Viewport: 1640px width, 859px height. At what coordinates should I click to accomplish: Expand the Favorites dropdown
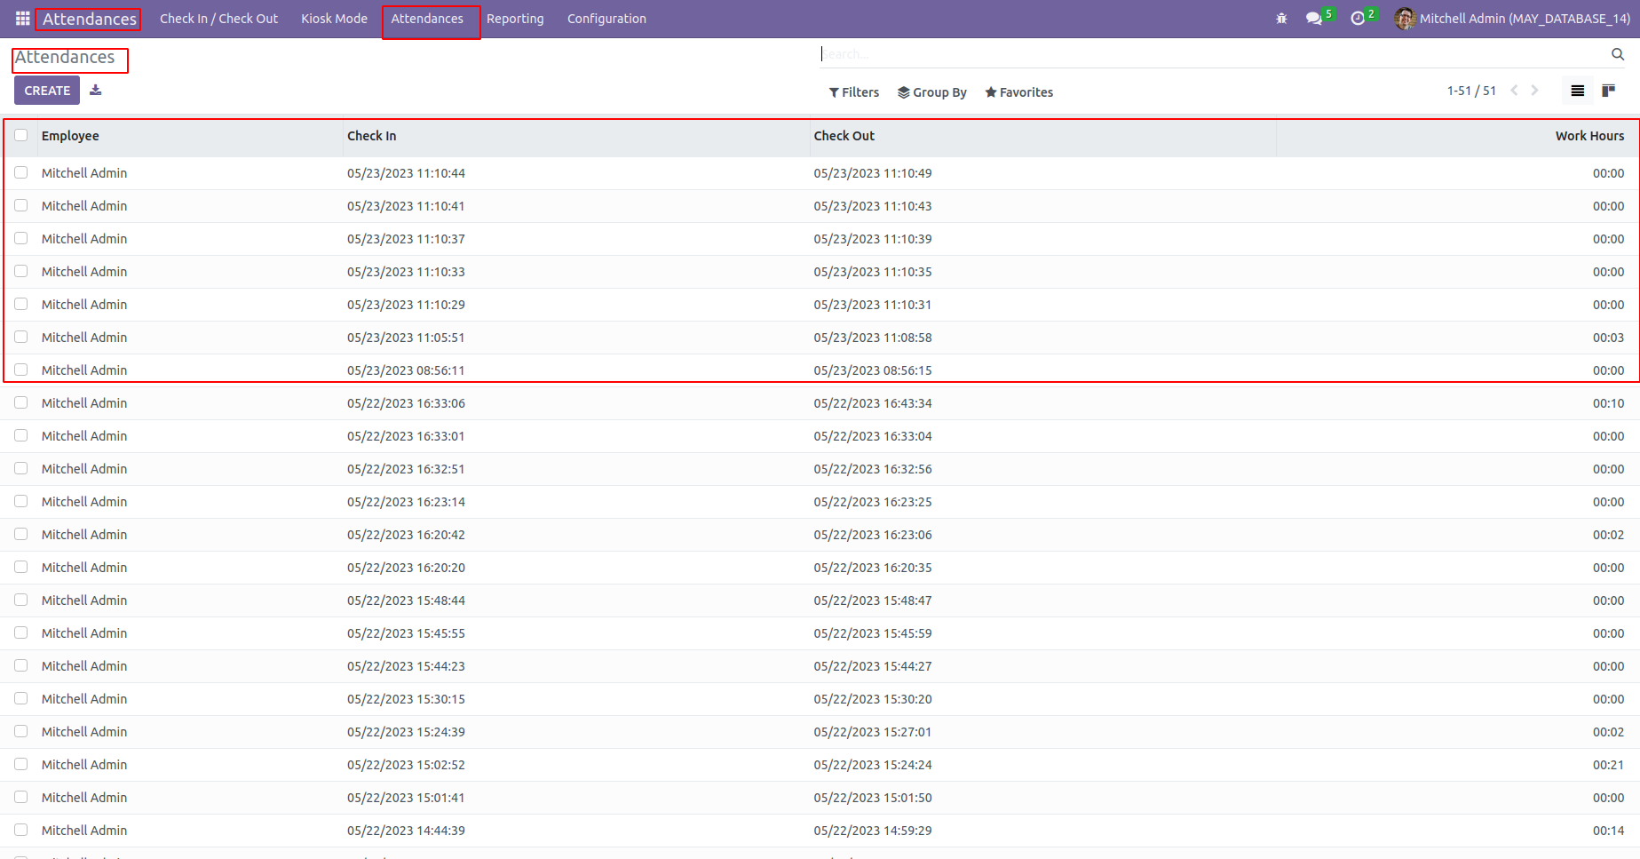point(1019,92)
